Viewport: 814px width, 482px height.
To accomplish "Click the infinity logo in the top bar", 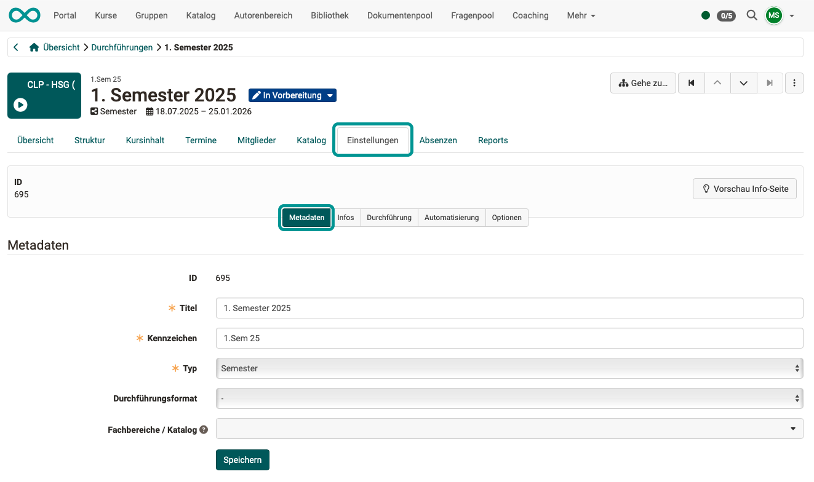I will tap(23, 15).
